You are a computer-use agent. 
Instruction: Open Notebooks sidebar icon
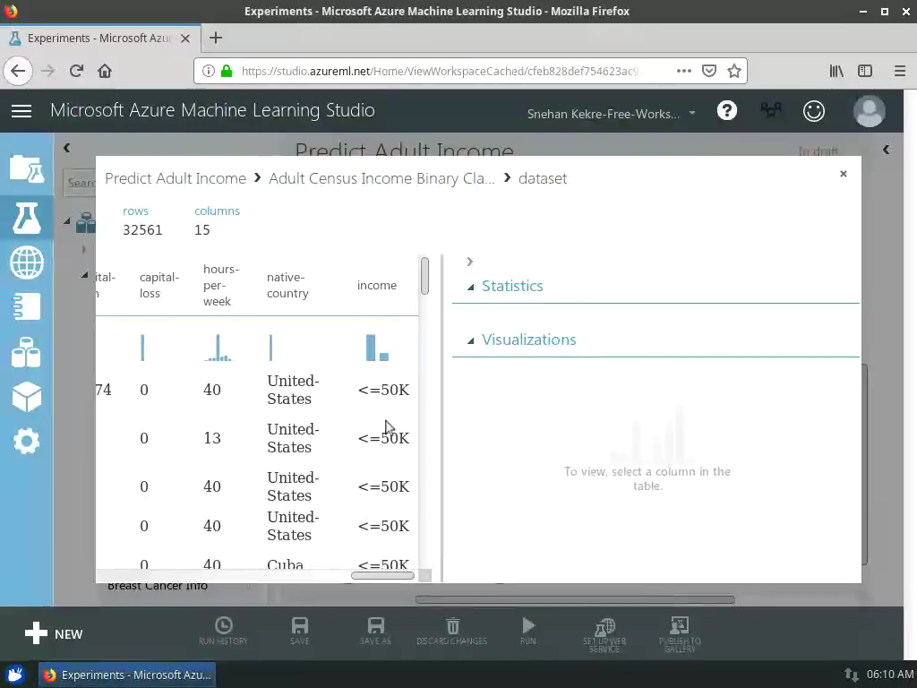coord(26,306)
